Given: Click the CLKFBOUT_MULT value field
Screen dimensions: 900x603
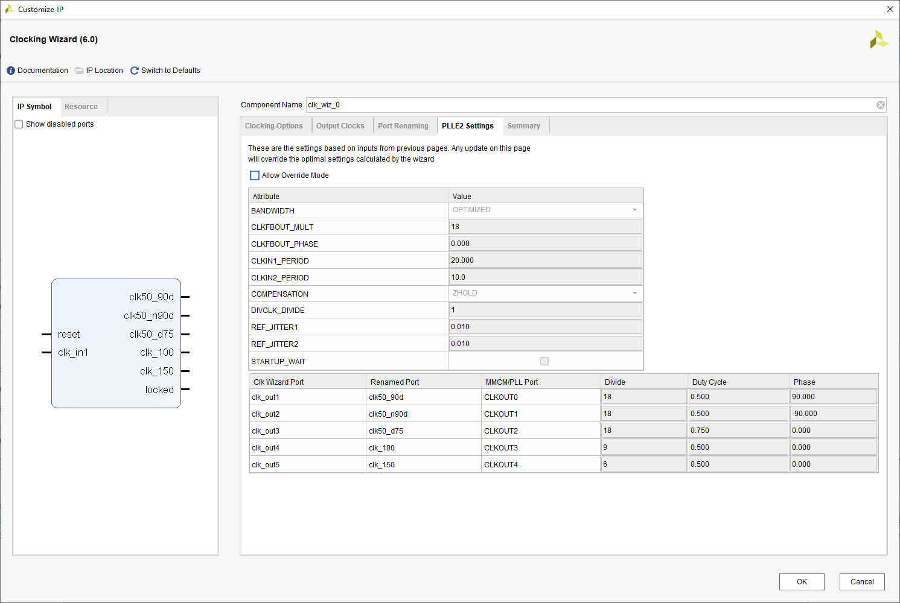Looking at the screenshot, I should (x=545, y=227).
